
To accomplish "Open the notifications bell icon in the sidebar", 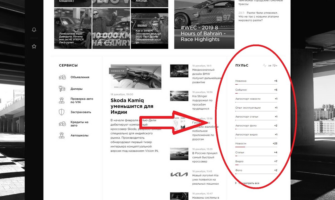I will click(34, 30).
